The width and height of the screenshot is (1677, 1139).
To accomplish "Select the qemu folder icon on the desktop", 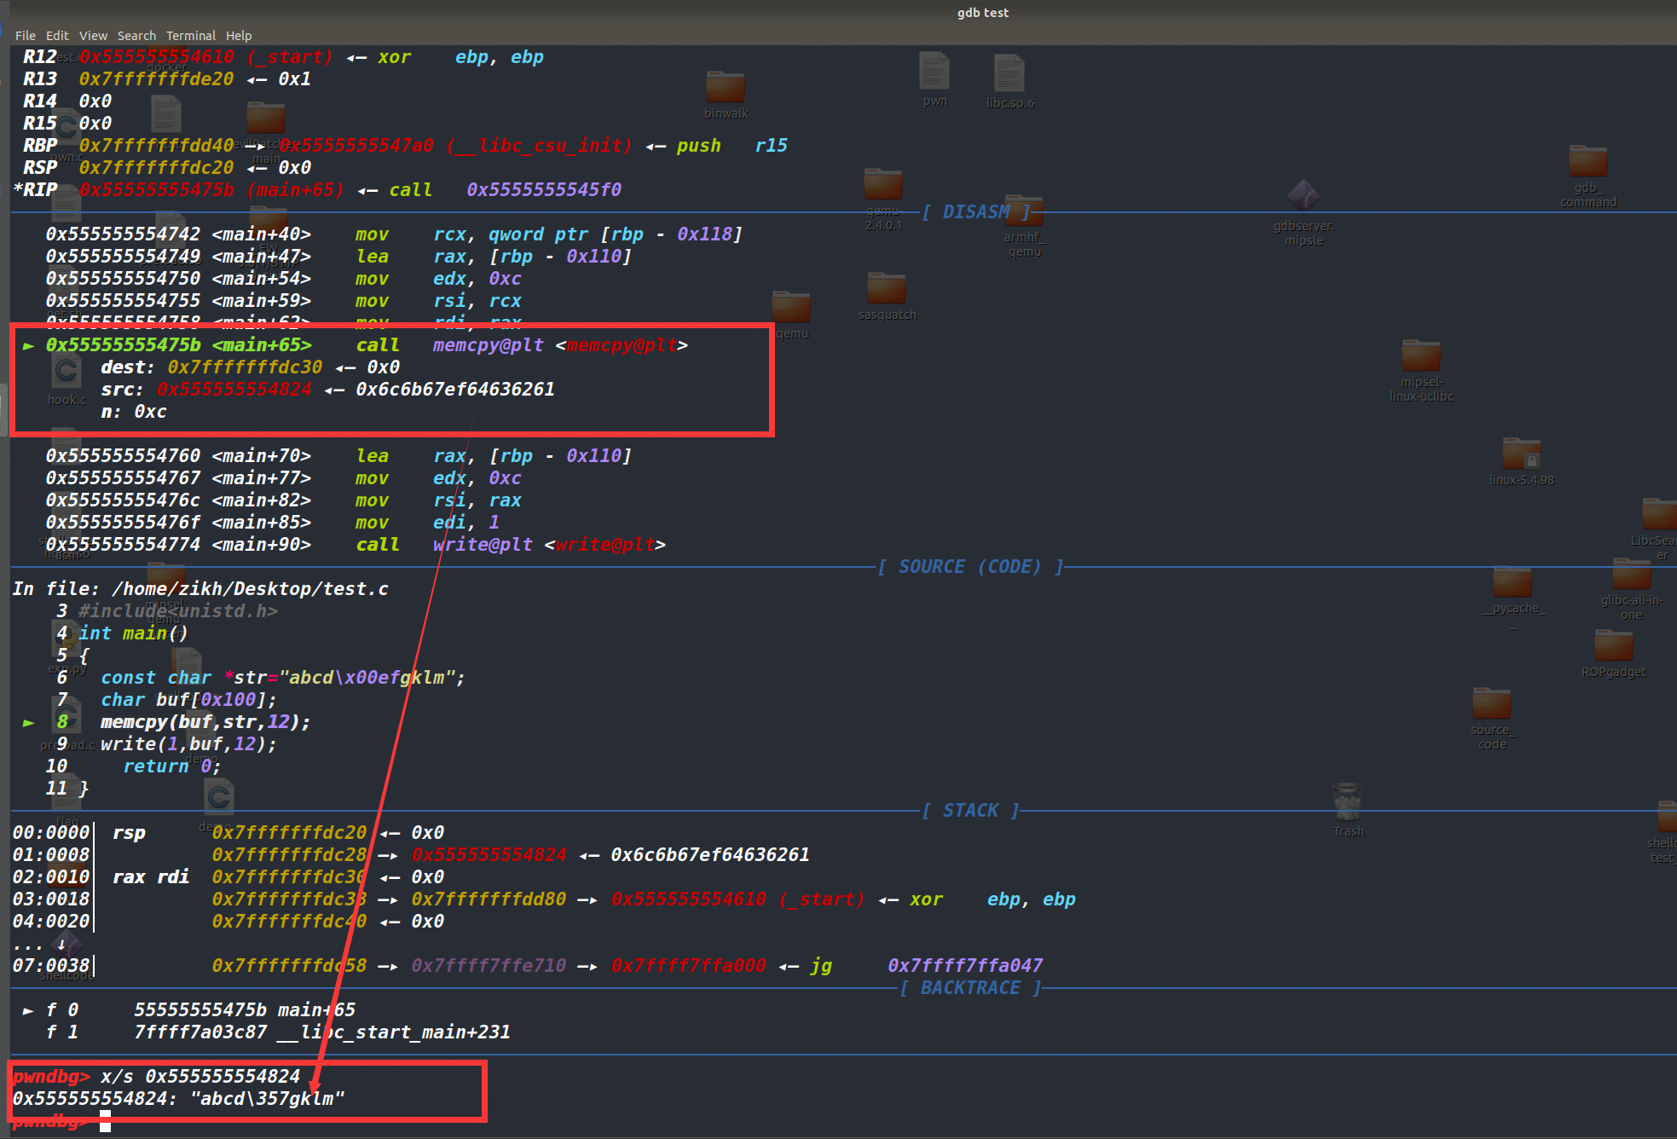I will point(791,315).
